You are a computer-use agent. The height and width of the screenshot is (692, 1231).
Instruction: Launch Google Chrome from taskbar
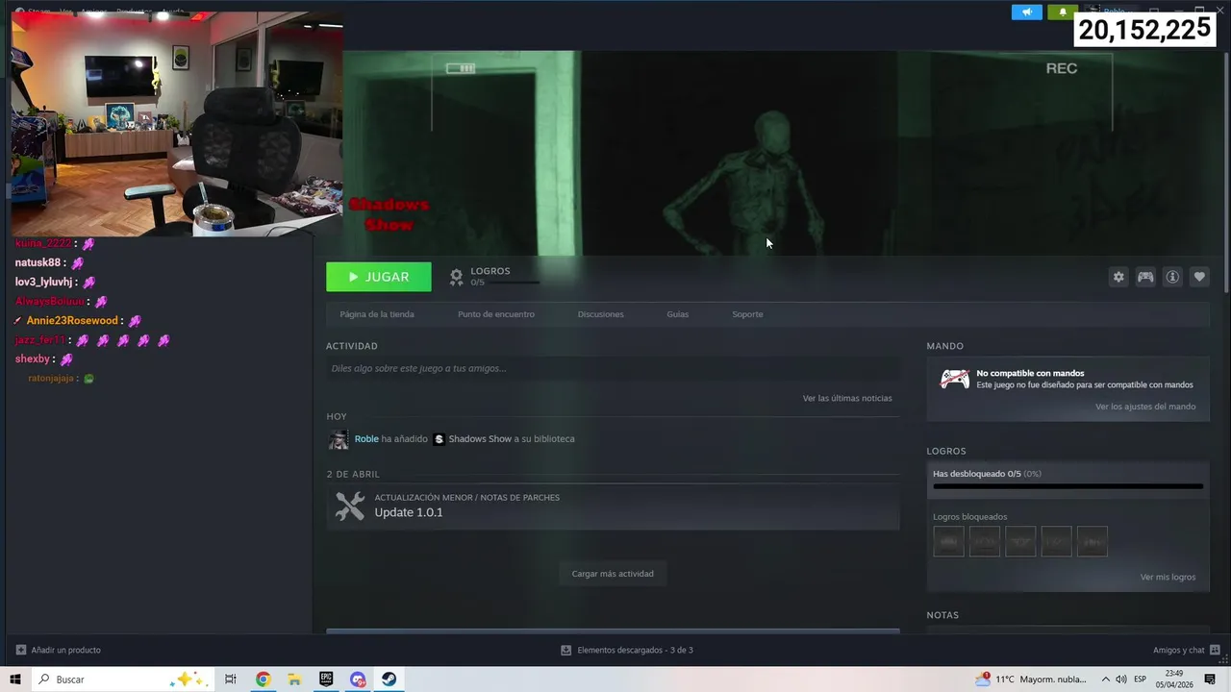[263, 680]
